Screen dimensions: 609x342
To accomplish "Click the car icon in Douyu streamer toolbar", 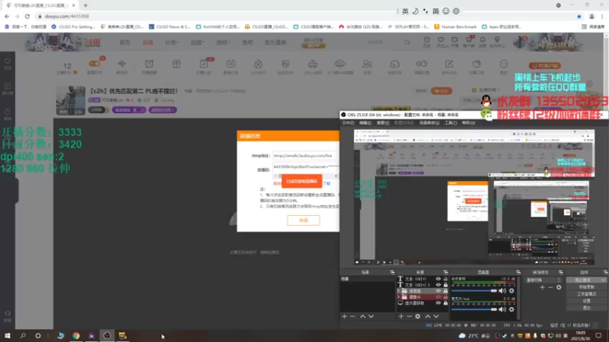I will [x=313, y=64].
